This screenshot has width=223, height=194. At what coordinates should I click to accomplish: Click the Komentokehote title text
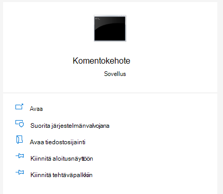pyautogui.click(x=101, y=61)
